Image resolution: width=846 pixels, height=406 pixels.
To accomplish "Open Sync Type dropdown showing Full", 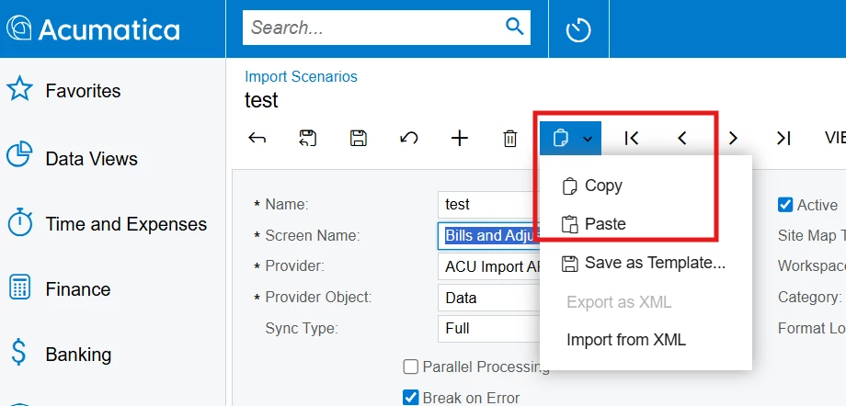I will [x=489, y=328].
